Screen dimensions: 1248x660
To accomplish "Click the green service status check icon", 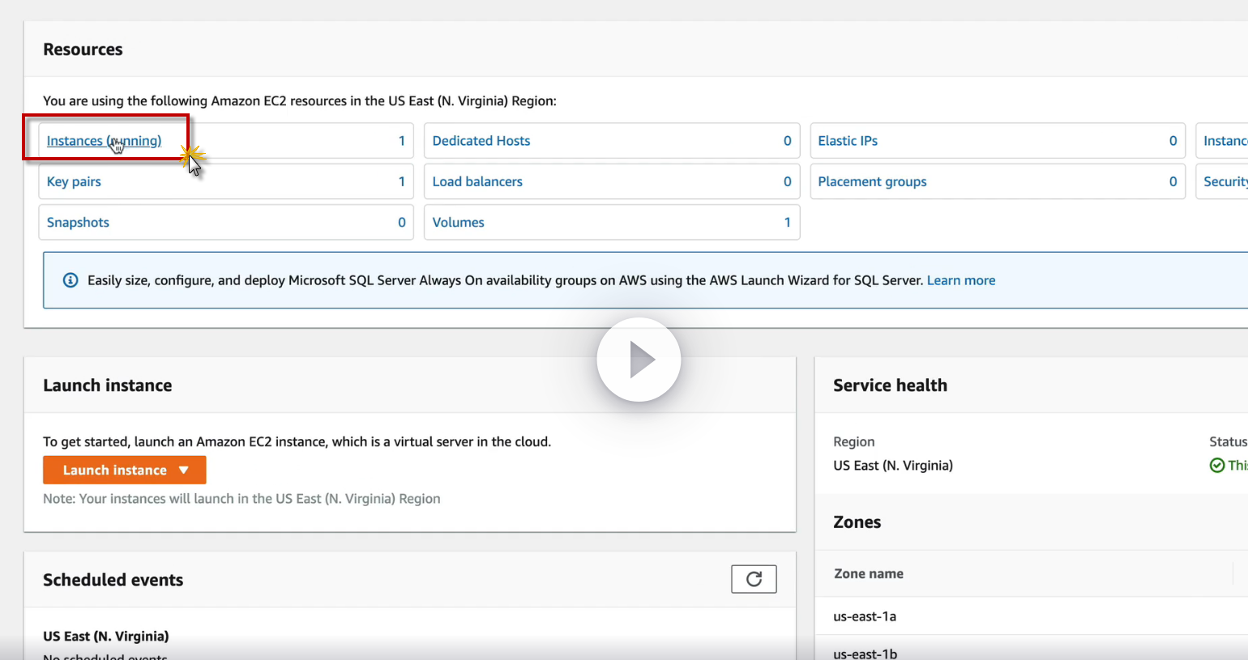I will point(1216,465).
